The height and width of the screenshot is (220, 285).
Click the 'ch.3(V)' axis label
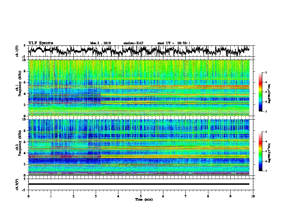pos(17,184)
